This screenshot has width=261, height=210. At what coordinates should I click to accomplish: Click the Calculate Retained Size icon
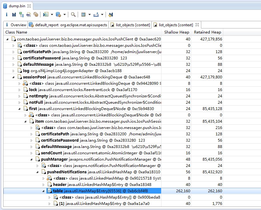tap(83, 15)
